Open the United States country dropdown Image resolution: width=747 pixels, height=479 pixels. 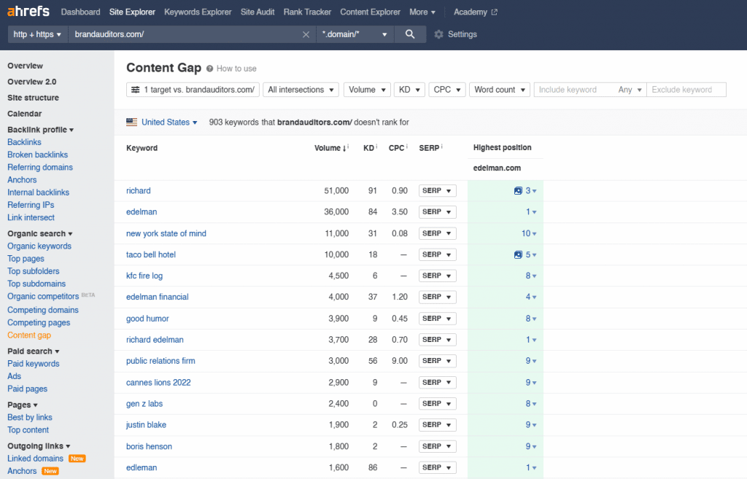162,122
